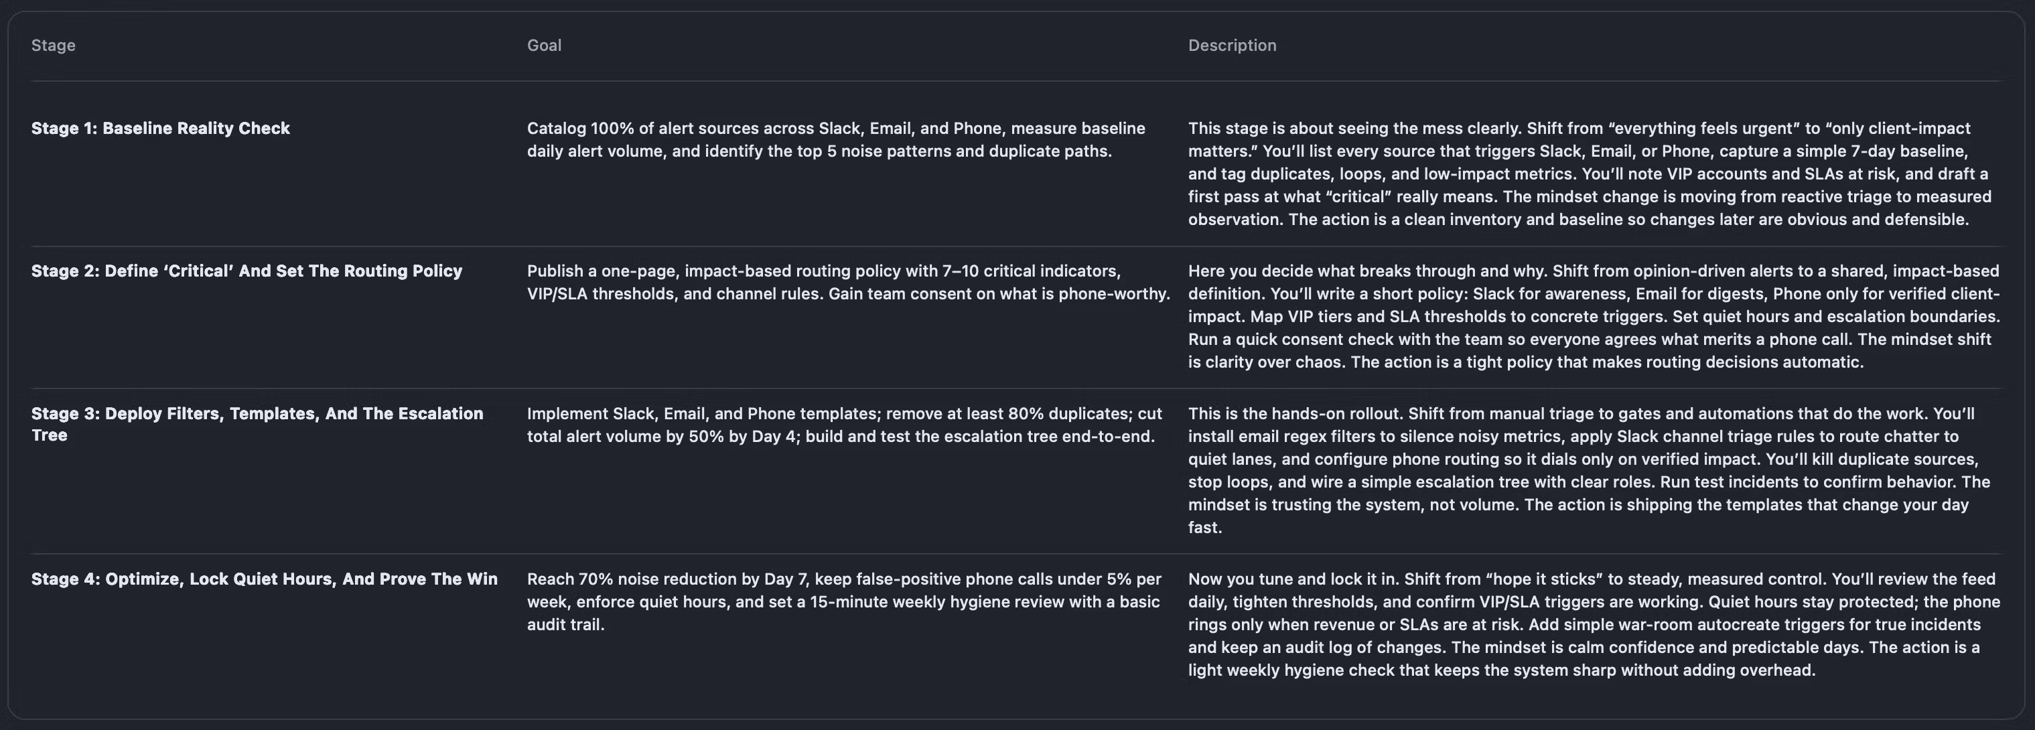The height and width of the screenshot is (730, 2035).
Task: Click the Stage 1 goal about cataloging alert sources
Action: point(836,139)
